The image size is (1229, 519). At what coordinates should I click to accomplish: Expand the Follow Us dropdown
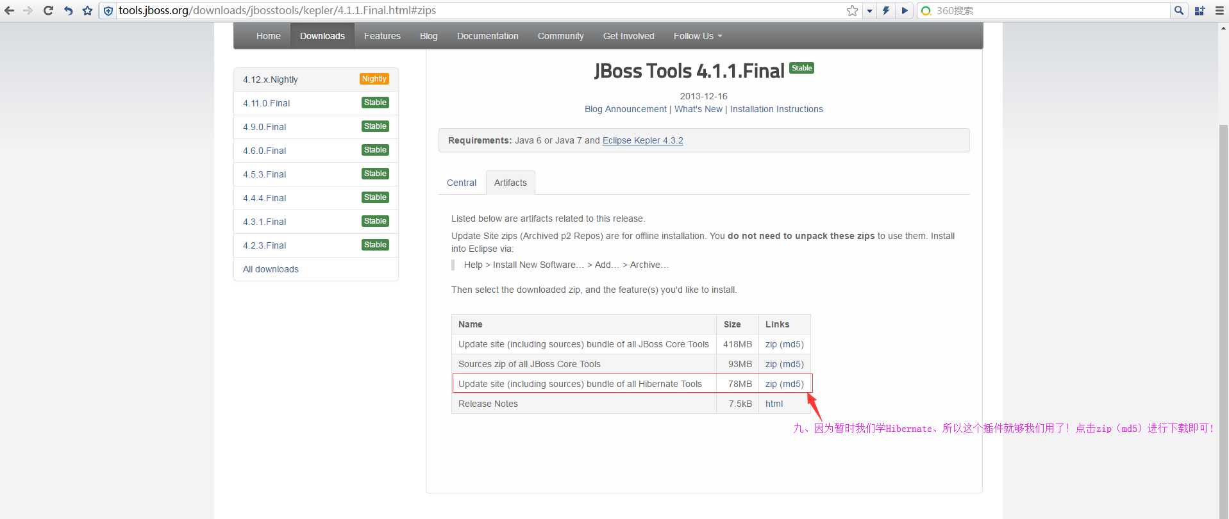coord(698,36)
